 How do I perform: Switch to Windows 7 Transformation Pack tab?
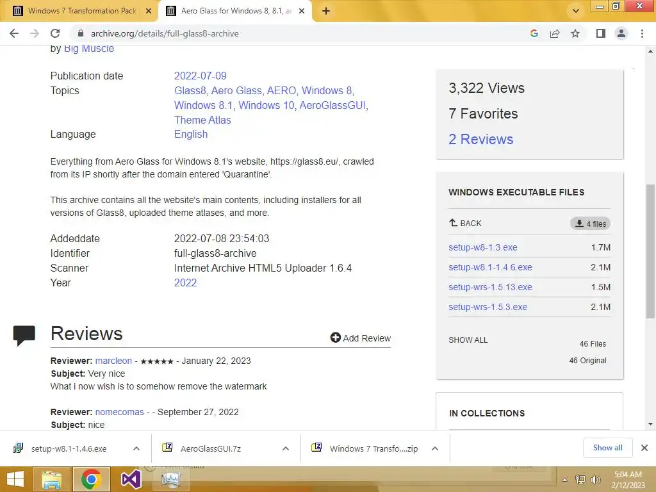pyautogui.click(x=79, y=11)
